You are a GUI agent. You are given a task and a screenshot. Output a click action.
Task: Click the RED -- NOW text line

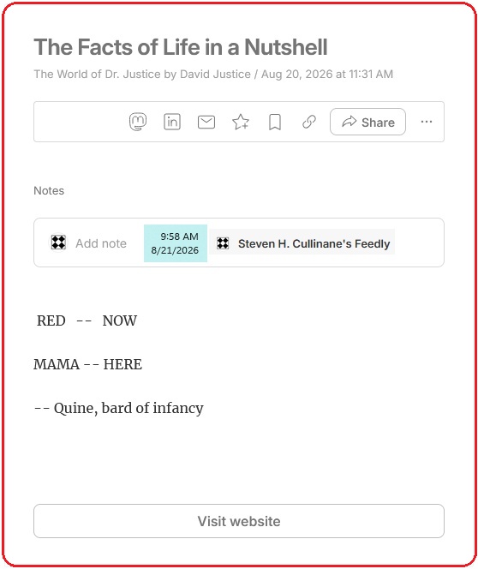pos(87,320)
